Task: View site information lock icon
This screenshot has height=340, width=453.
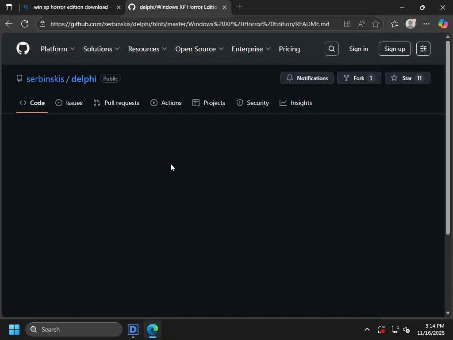Action: 42,24
